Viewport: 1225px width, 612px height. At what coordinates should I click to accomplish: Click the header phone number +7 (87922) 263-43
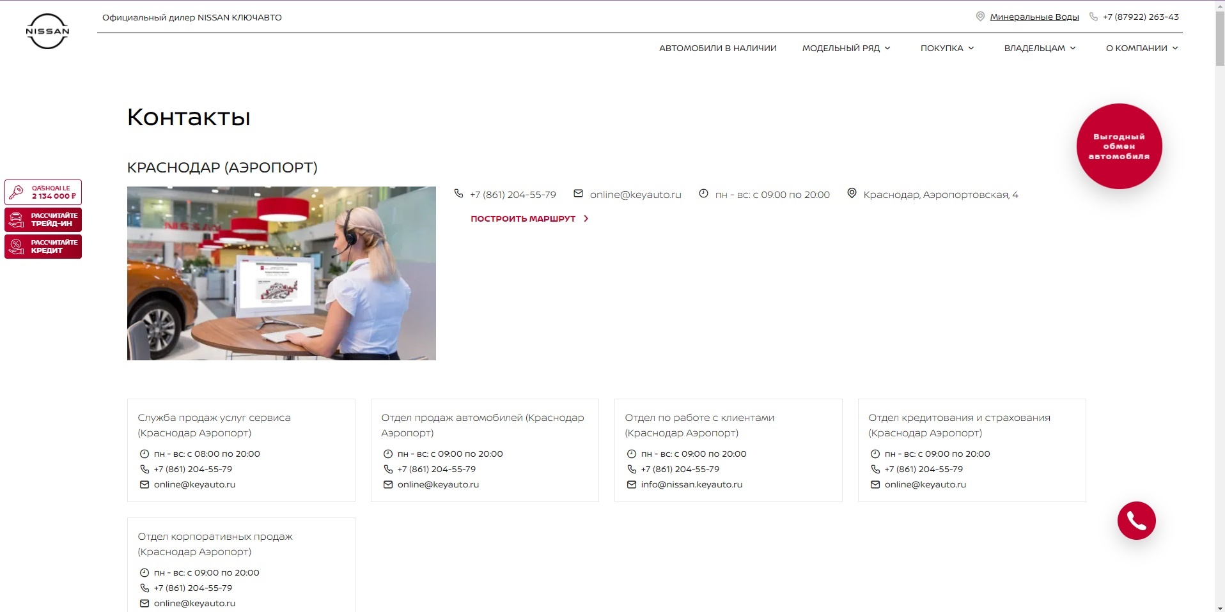pyautogui.click(x=1141, y=17)
